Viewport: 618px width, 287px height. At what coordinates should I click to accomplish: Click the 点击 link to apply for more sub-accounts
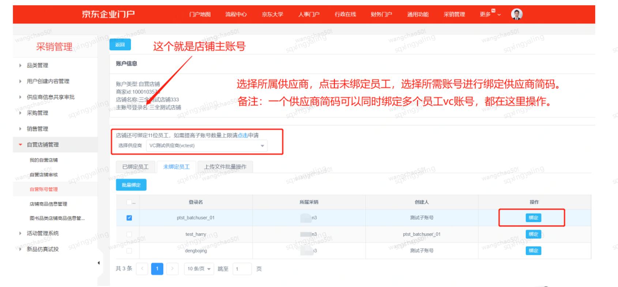click(x=242, y=135)
